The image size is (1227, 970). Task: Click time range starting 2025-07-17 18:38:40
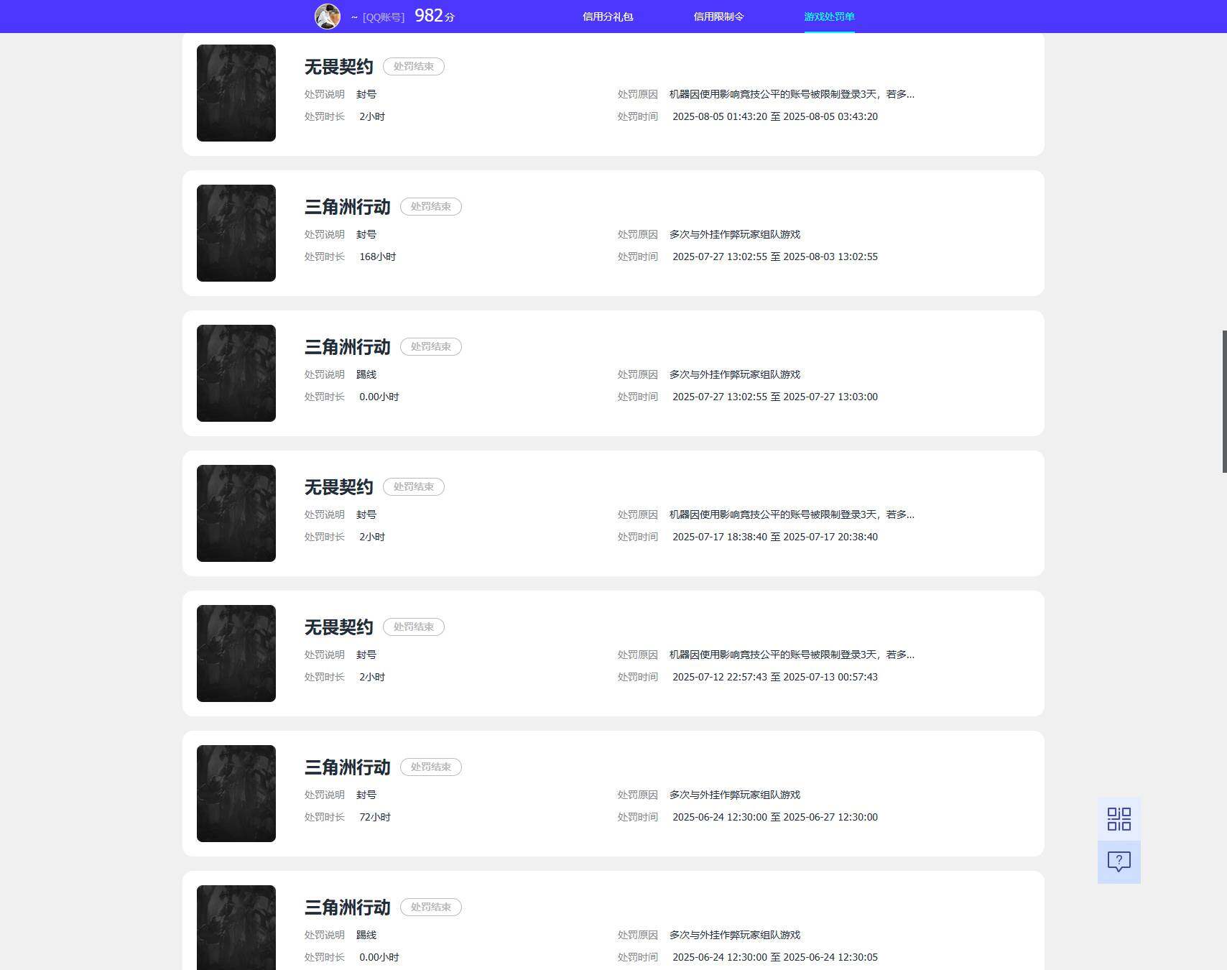point(775,537)
